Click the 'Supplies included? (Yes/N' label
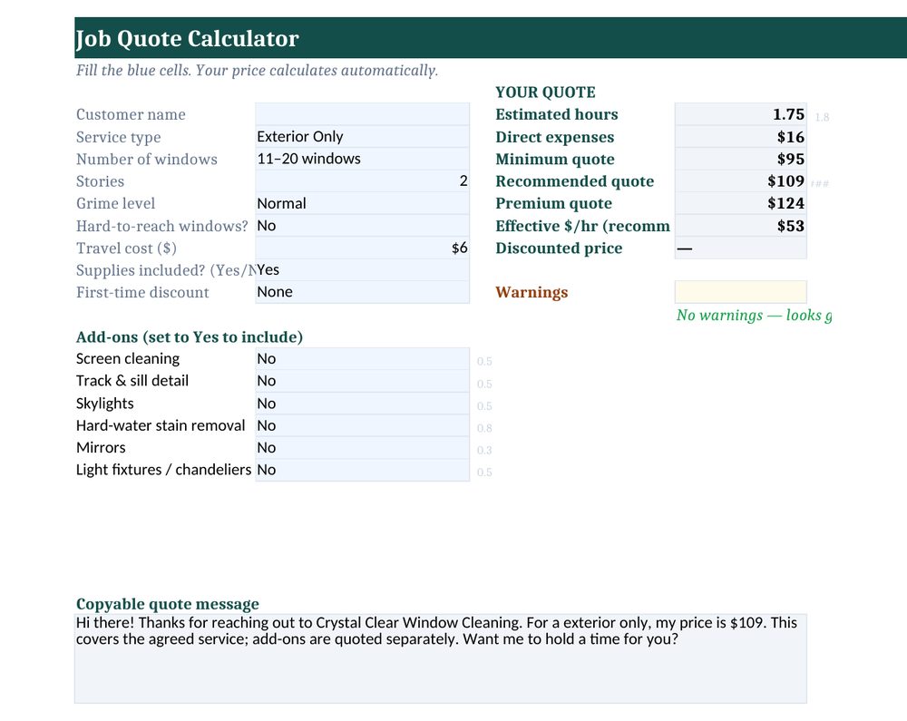Image resolution: width=907 pixels, height=721 pixels. (165, 270)
